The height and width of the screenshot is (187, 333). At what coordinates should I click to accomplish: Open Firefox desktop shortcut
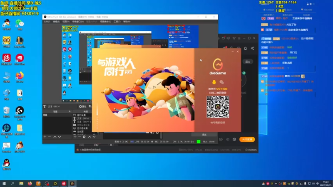coord(20,77)
